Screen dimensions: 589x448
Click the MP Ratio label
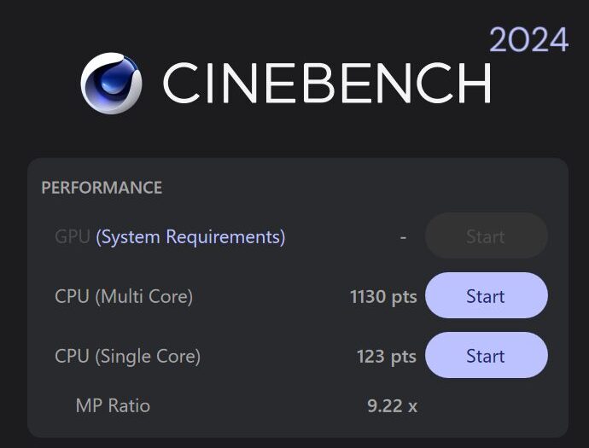point(113,406)
